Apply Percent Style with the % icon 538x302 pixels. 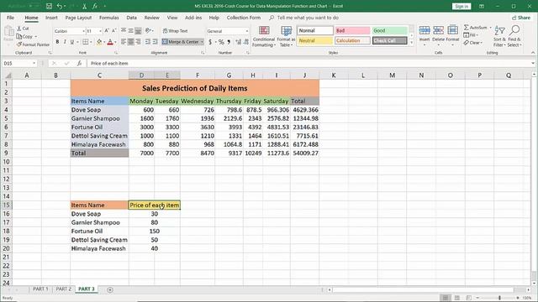pyautogui.click(x=221, y=42)
